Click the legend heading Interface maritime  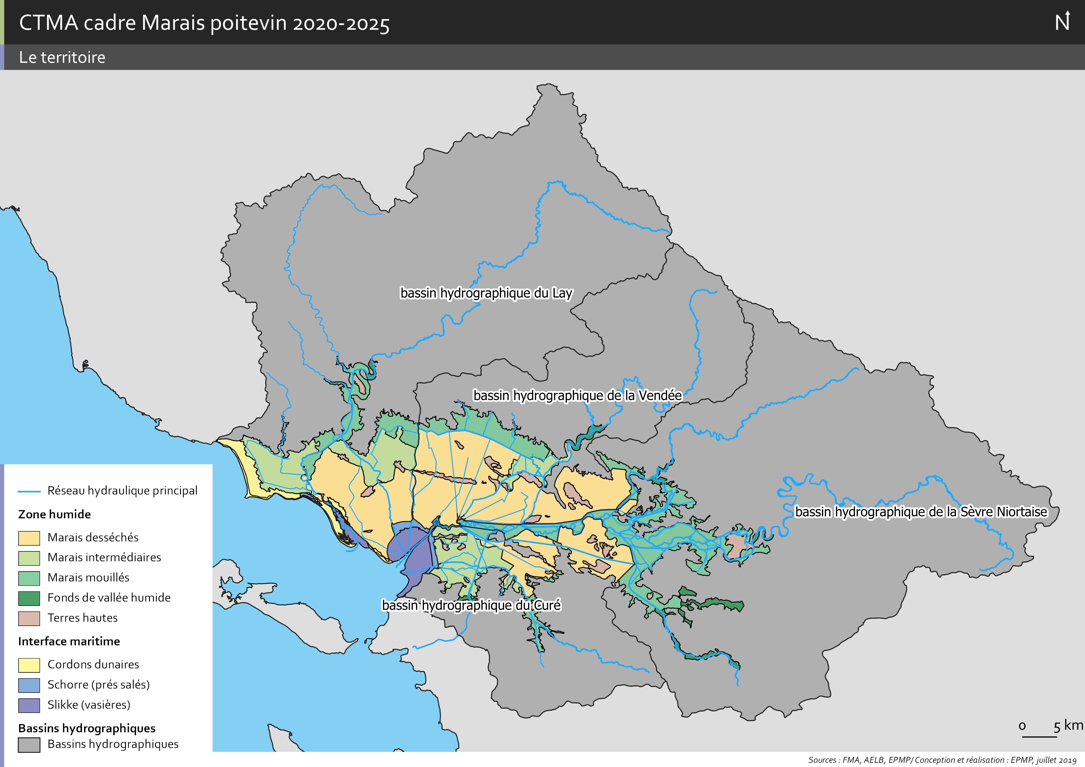click(x=69, y=641)
